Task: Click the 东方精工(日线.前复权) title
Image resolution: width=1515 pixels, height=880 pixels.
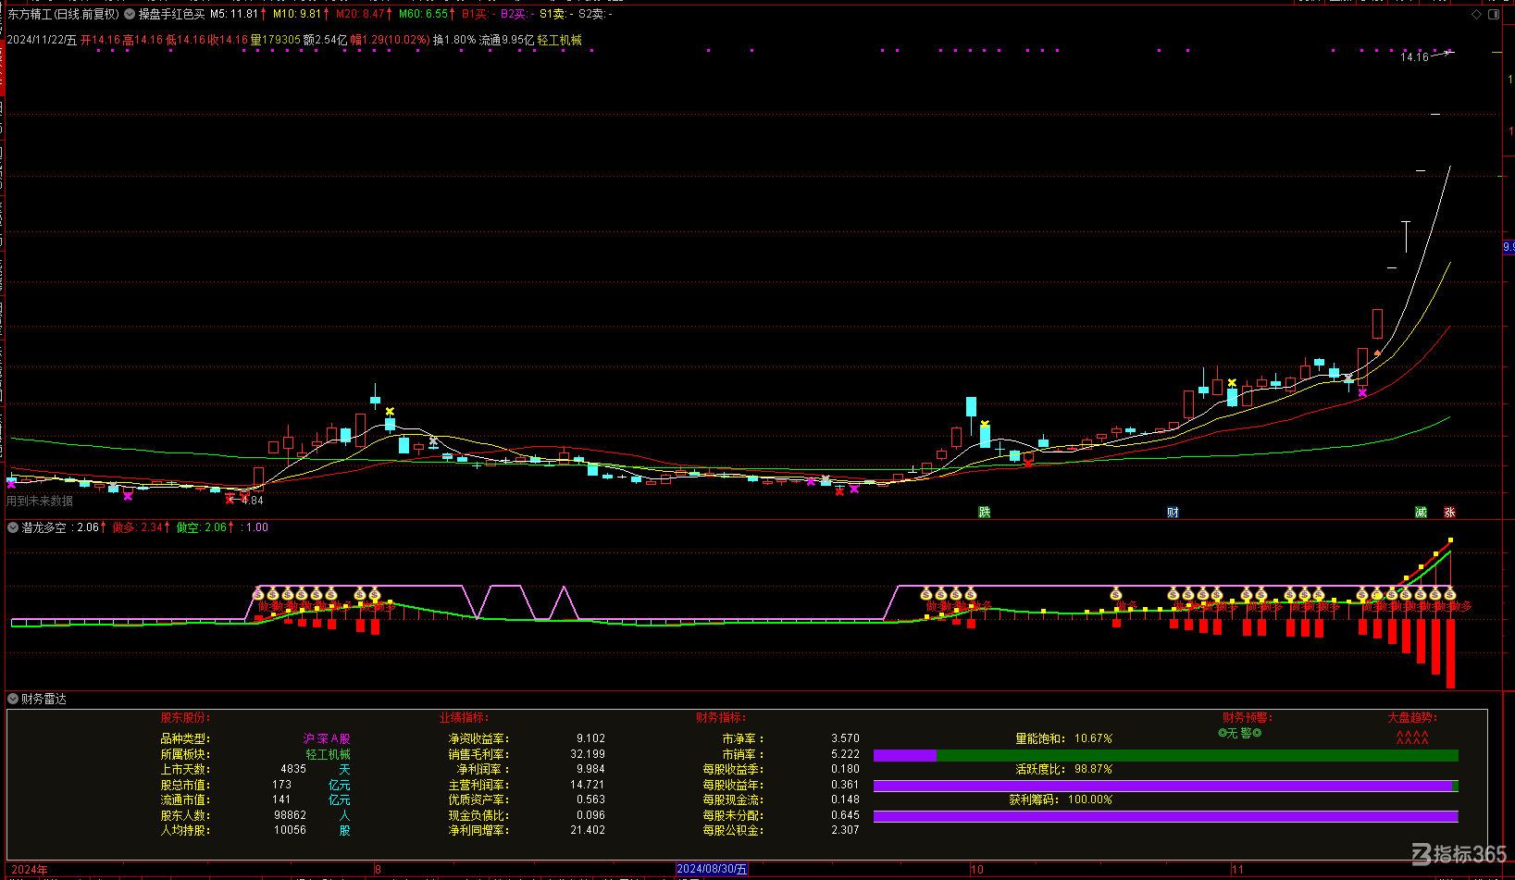Action: [63, 15]
